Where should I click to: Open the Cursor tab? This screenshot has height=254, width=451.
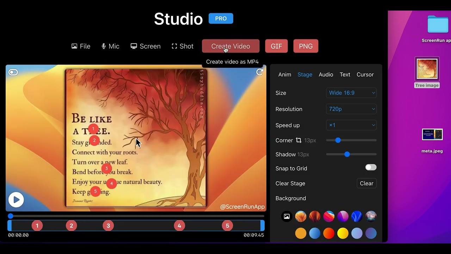click(365, 74)
